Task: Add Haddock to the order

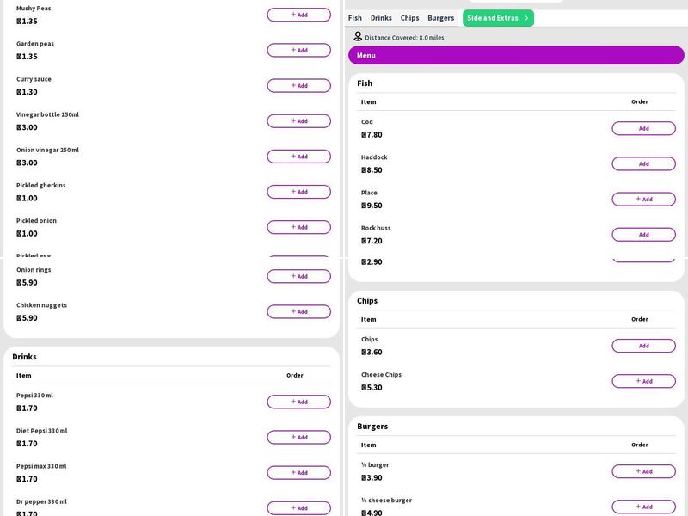Action: (643, 163)
